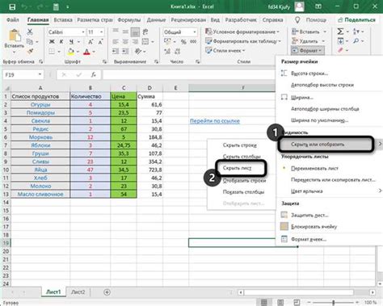Apply the red font color
The height and width of the screenshot is (306, 383).
click(86, 52)
